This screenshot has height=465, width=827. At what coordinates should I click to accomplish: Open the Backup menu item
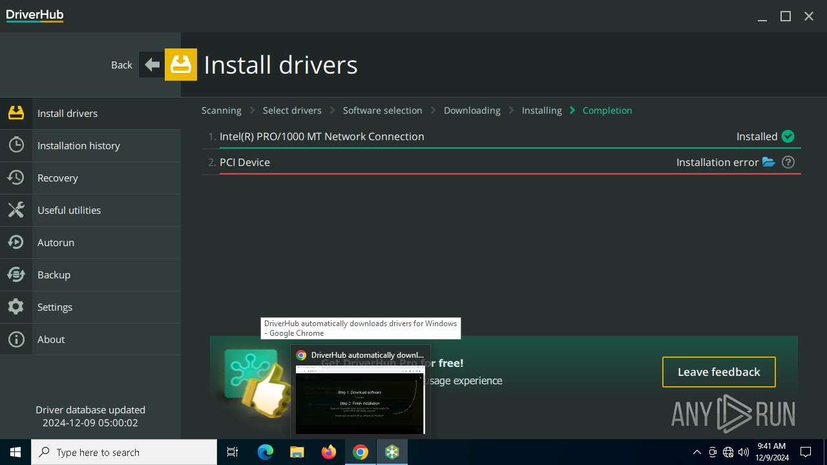(x=90, y=274)
